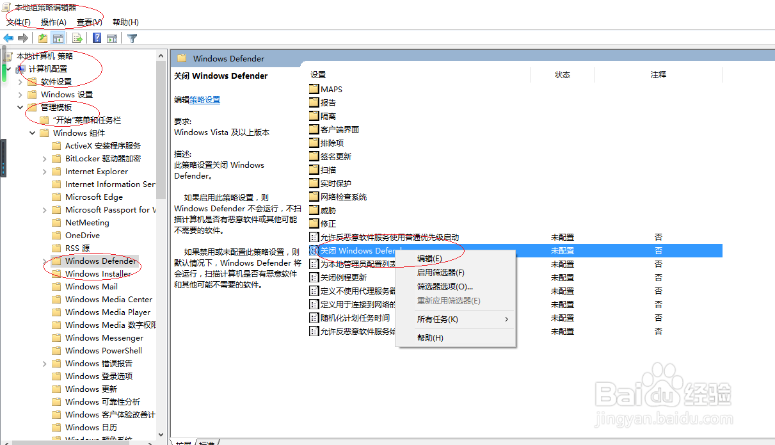775x445 pixels.
Task: Select the 签名更新 folder
Action: pos(330,156)
